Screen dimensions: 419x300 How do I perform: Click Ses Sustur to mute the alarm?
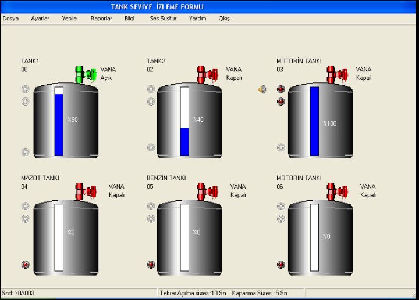[163, 19]
